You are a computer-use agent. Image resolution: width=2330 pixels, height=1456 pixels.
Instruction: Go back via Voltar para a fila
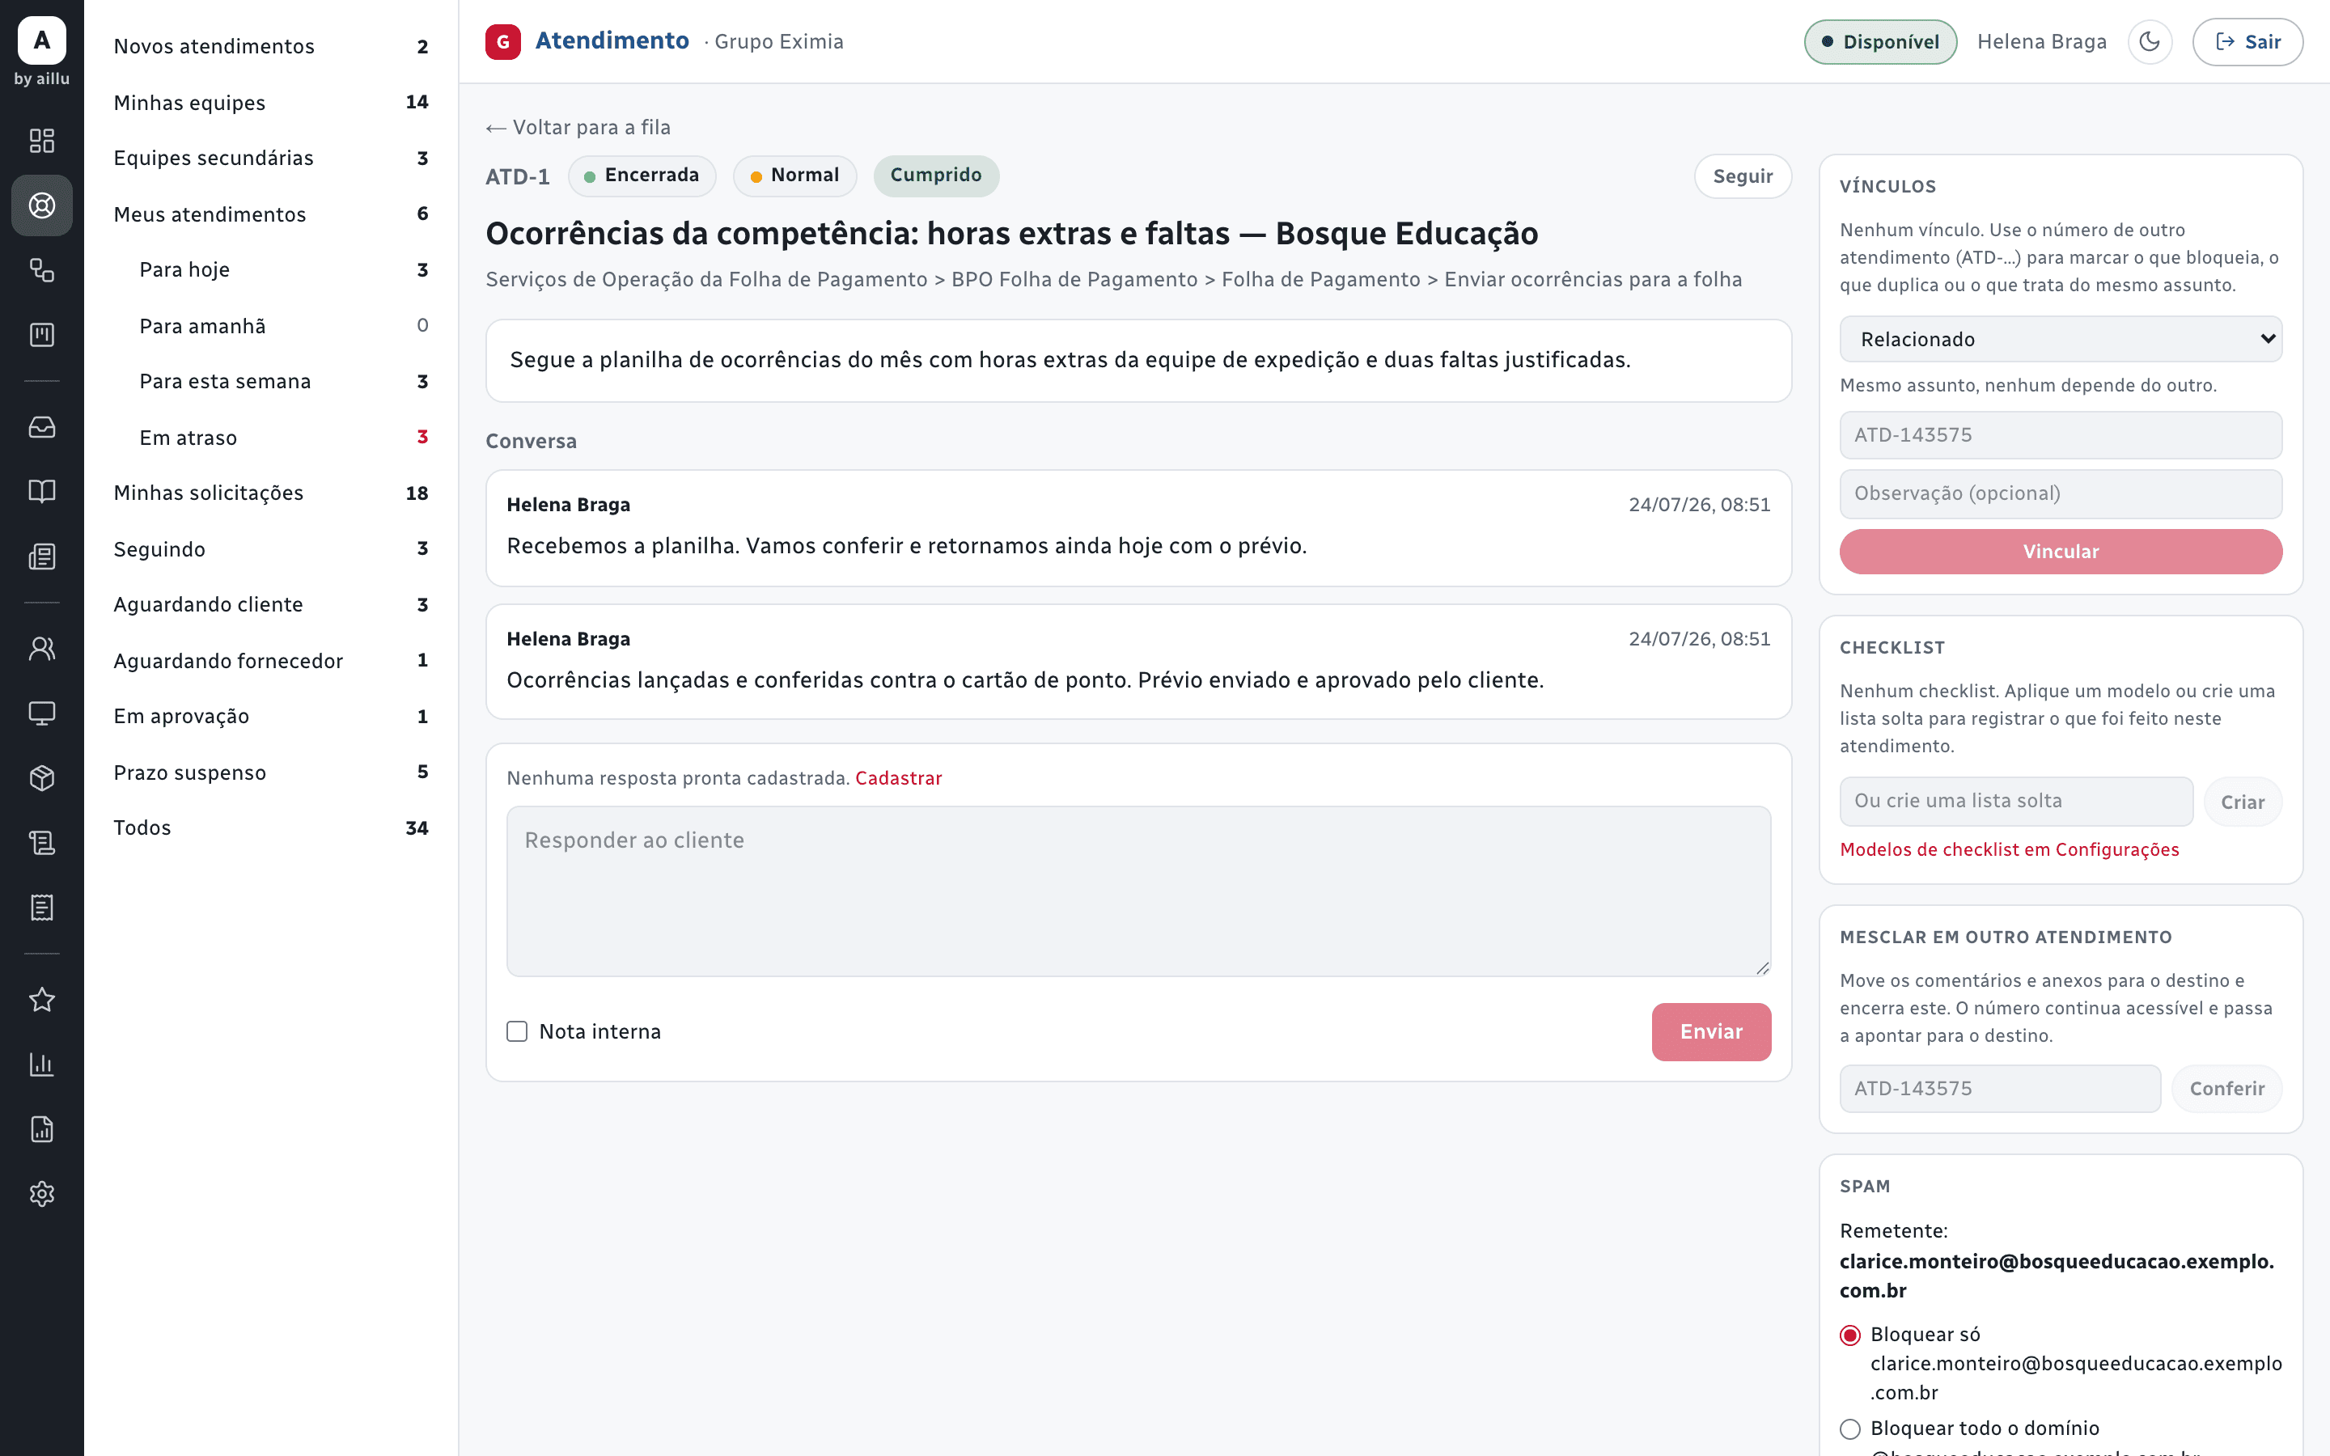tap(578, 127)
